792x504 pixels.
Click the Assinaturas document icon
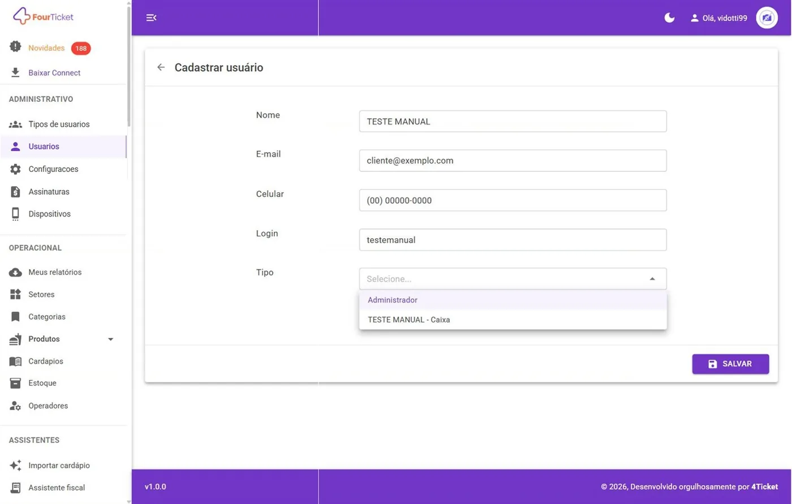point(16,192)
